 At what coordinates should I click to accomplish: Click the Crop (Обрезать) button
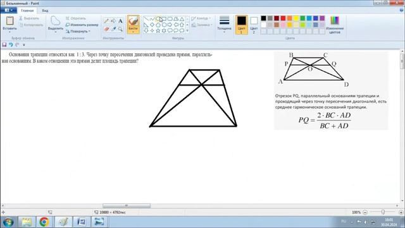coord(76,18)
